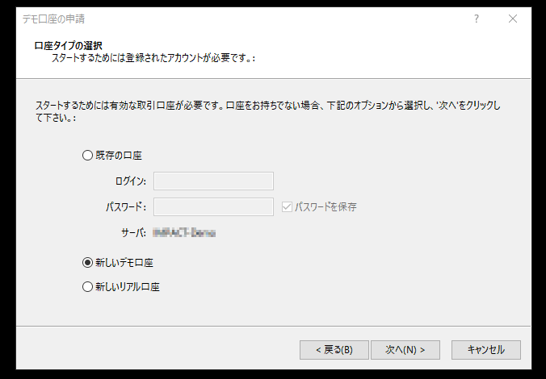Click the blurred server name next to サーバ

coord(184,232)
